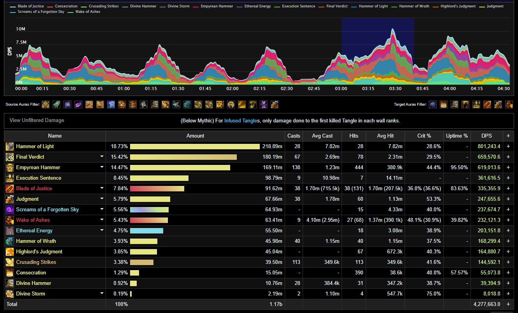Click the Ethereal Energy row icon
This screenshot has width=518, height=313.
10,231
